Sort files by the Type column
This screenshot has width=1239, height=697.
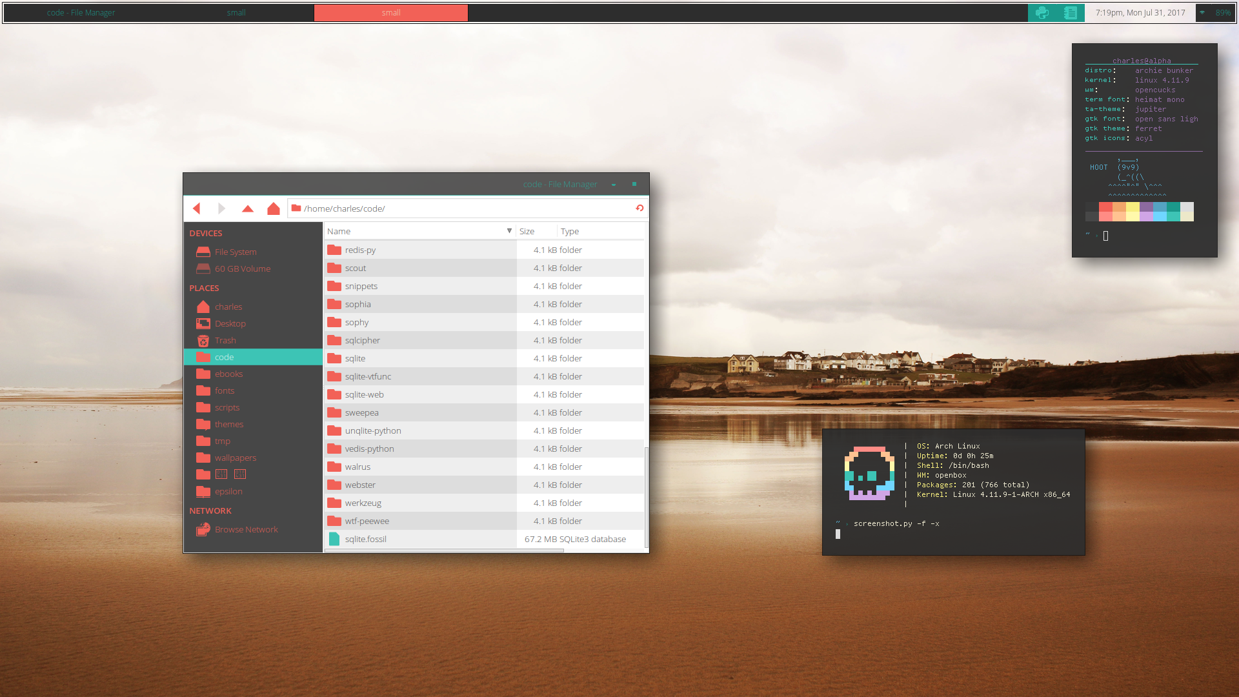[570, 231]
